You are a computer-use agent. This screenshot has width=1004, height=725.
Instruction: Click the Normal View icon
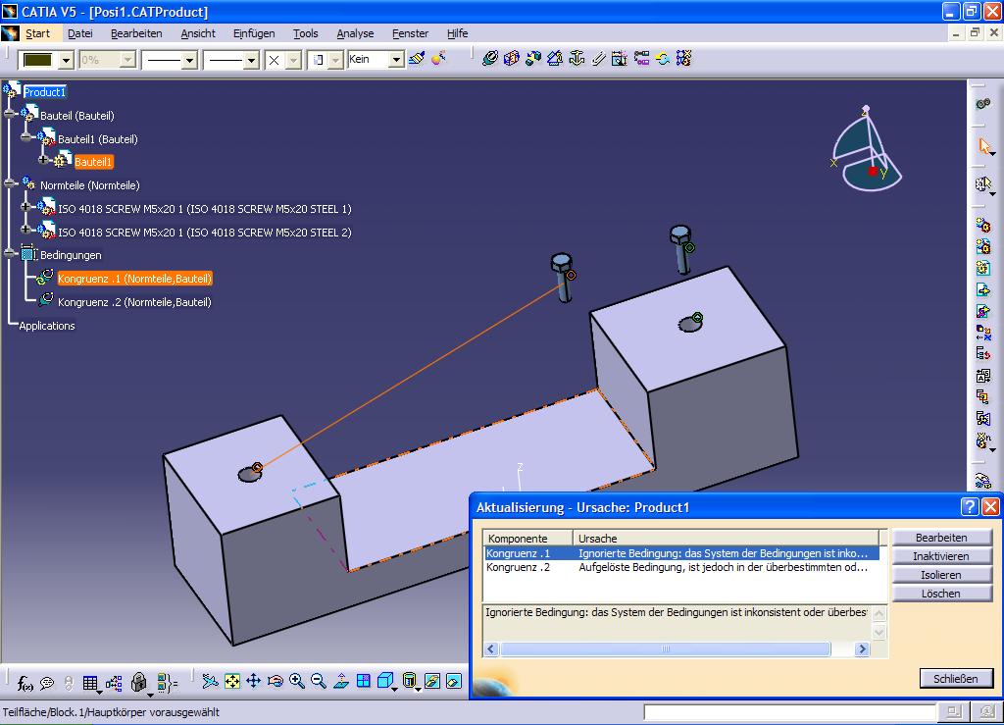(341, 681)
